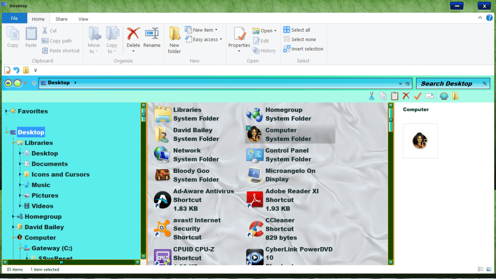Open the dropdown arrow beside the ribbon Open button
The image size is (496, 279).
point(276,31)
